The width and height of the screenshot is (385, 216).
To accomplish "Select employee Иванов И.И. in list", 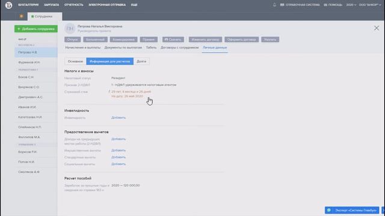I will [36, 107].
